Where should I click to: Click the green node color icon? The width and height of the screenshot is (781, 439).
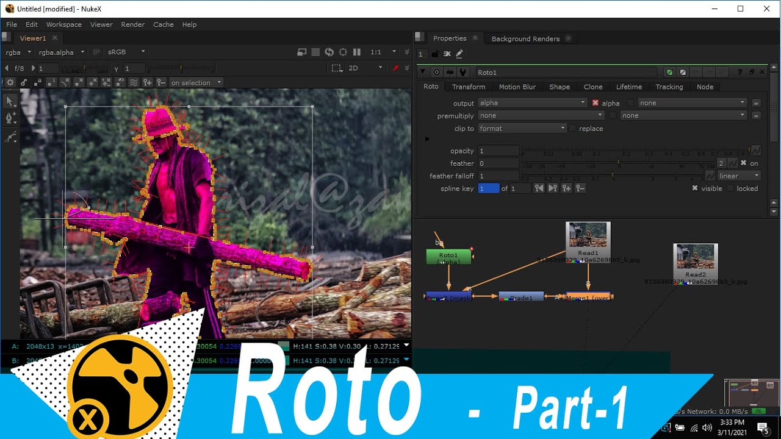pos(670,73)
